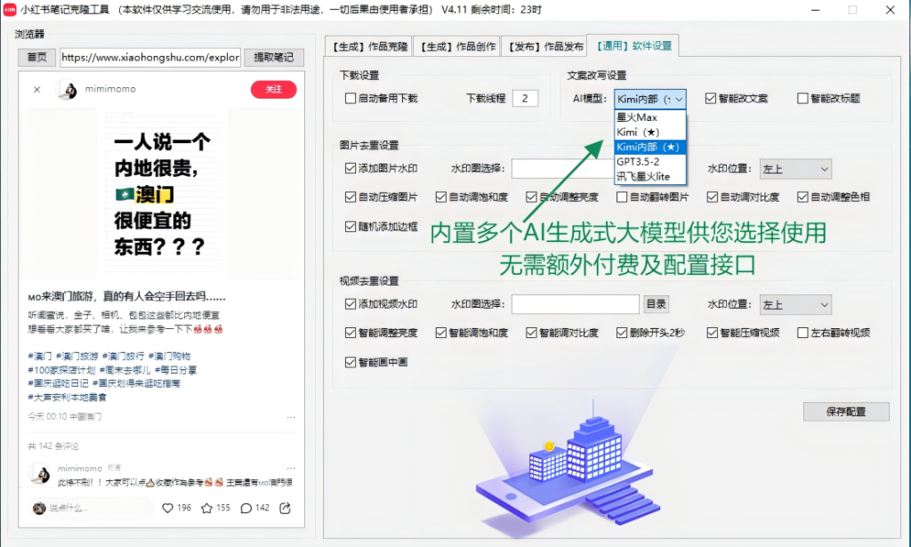Click the browser URL address field

pos(149,58)
